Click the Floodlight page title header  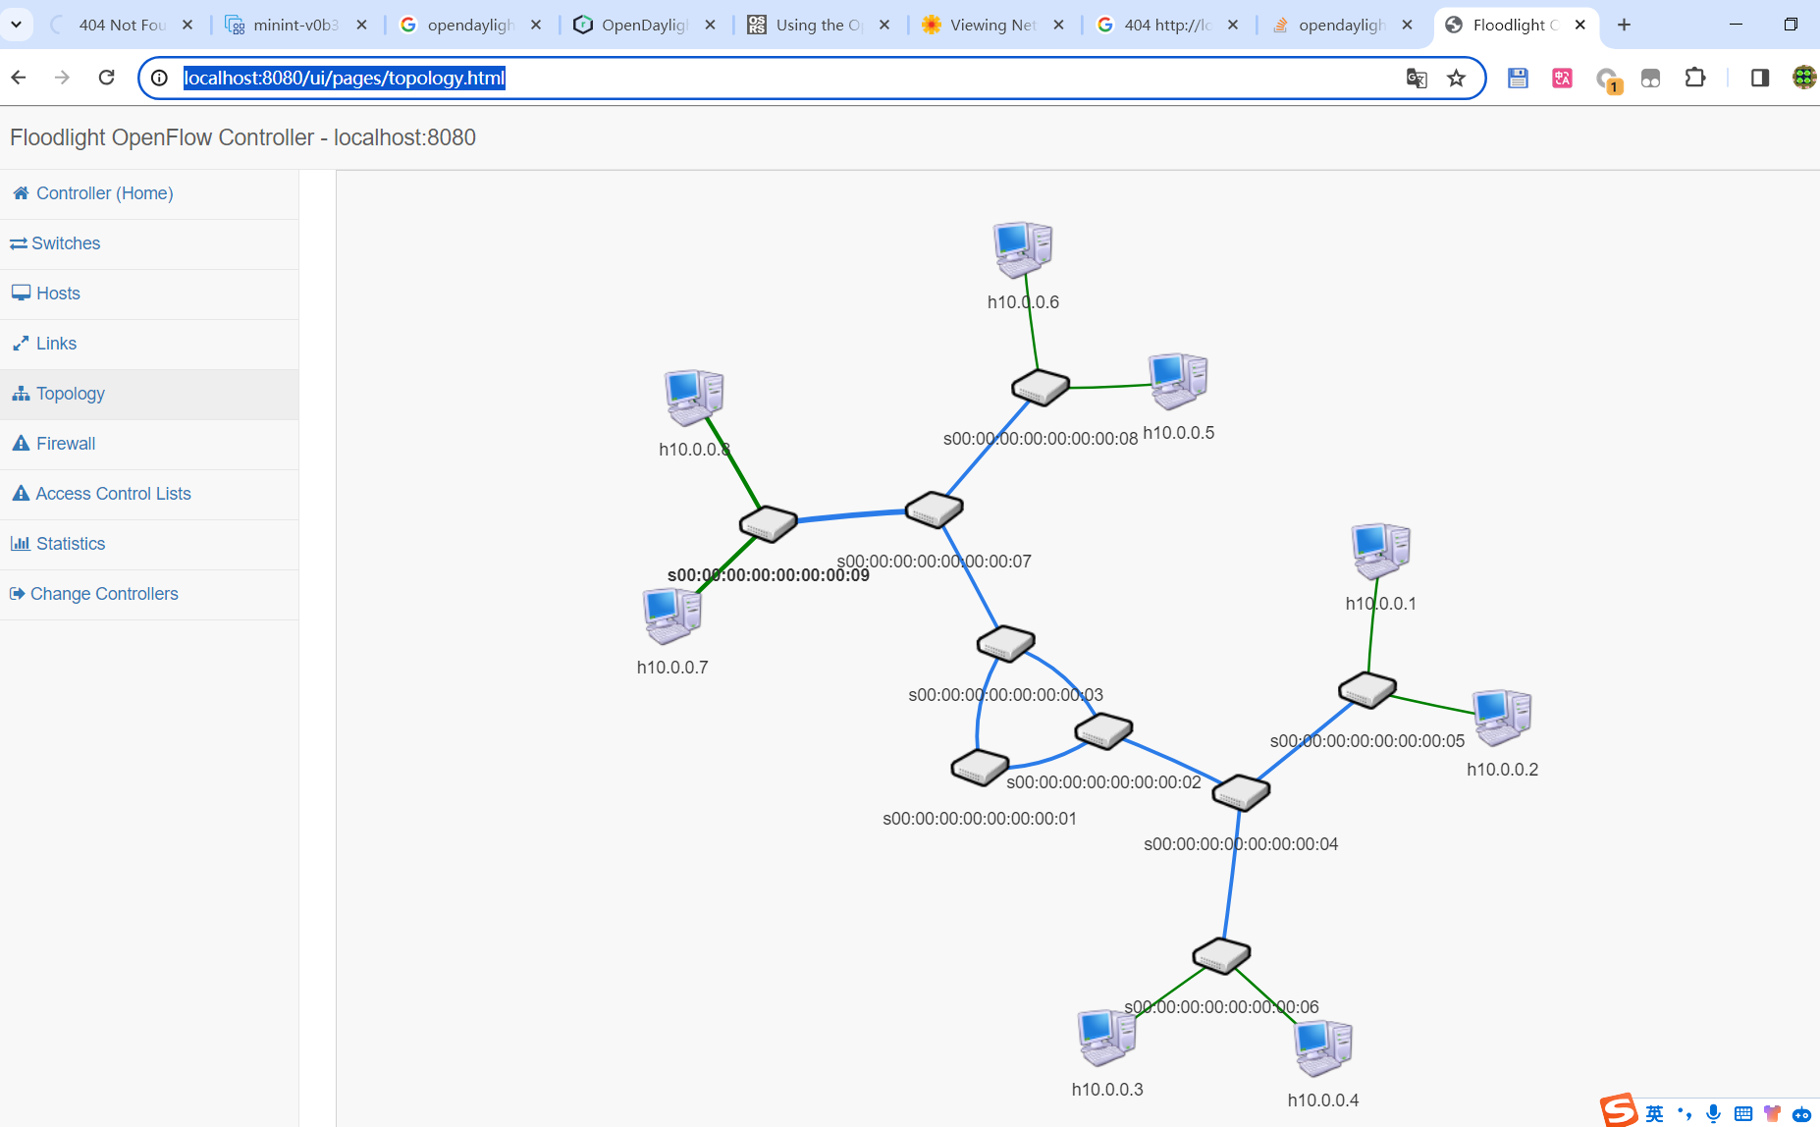point(242,137)
